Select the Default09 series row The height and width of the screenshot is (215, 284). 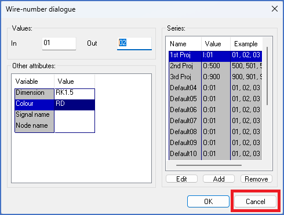point(215,144)
